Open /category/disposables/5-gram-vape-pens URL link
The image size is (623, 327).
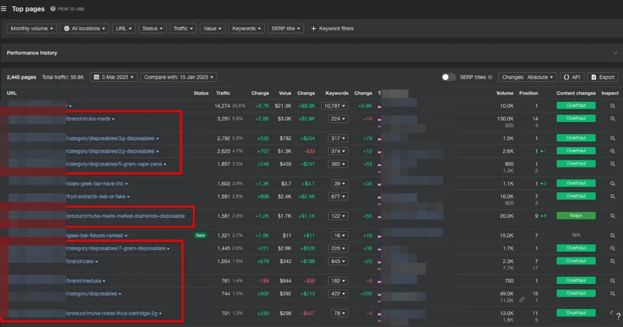[114, 164]
